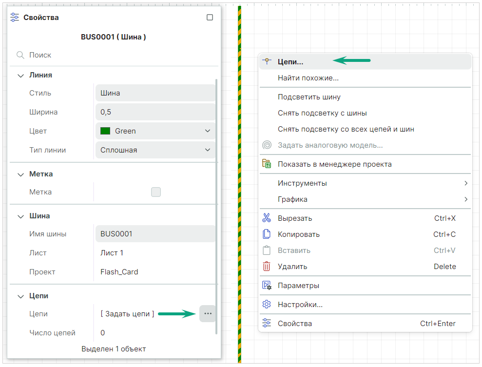Click the net icon beside Цепи... menu entry

(x=266, y=62)
